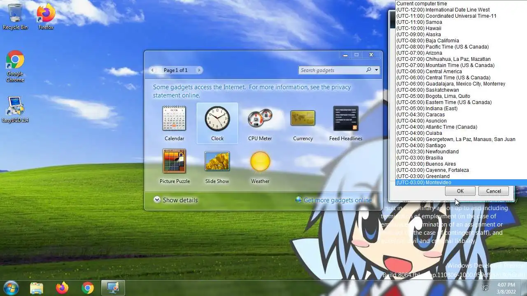Click Get more gadgets online link
The width and height of the screenshot is (527, 296).
coord(333,200)
